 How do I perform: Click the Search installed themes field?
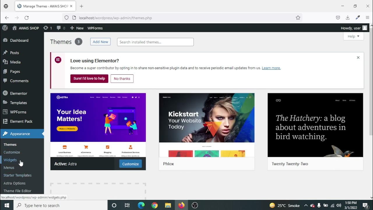155,42
